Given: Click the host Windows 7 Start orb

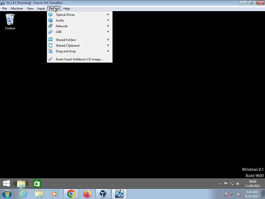Looking at the screenshot, I should pos(6,194).
